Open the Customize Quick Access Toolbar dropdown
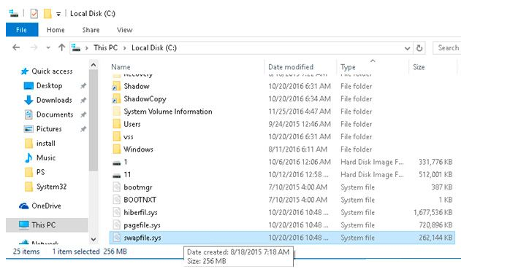This screenshot has height=269, width=529. tap(58, 14)
